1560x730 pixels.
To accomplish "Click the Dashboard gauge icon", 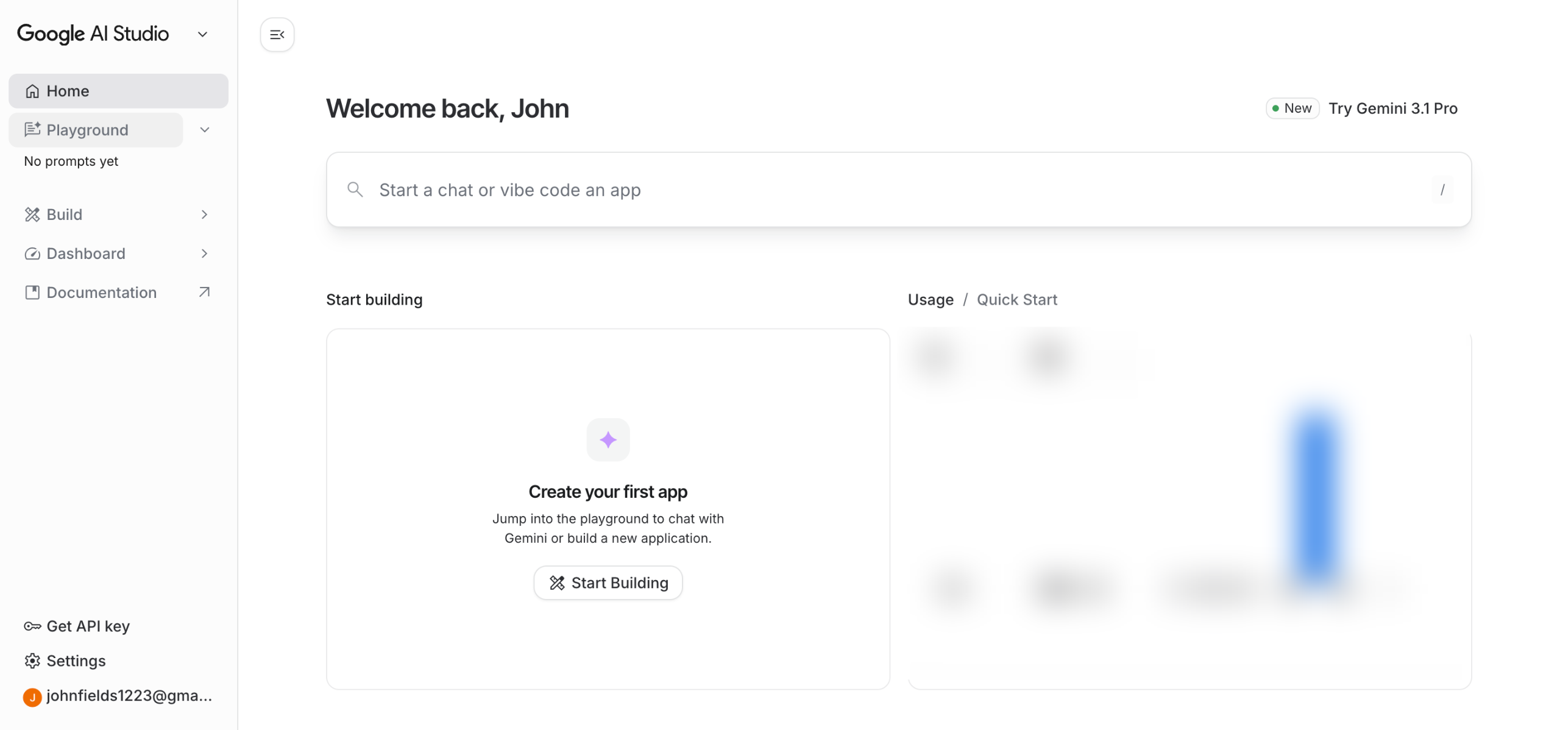I will click(x=32, y=253).
